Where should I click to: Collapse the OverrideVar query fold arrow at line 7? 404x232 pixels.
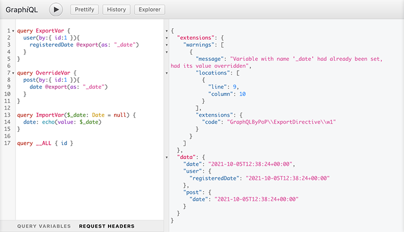tap(13, 73)
